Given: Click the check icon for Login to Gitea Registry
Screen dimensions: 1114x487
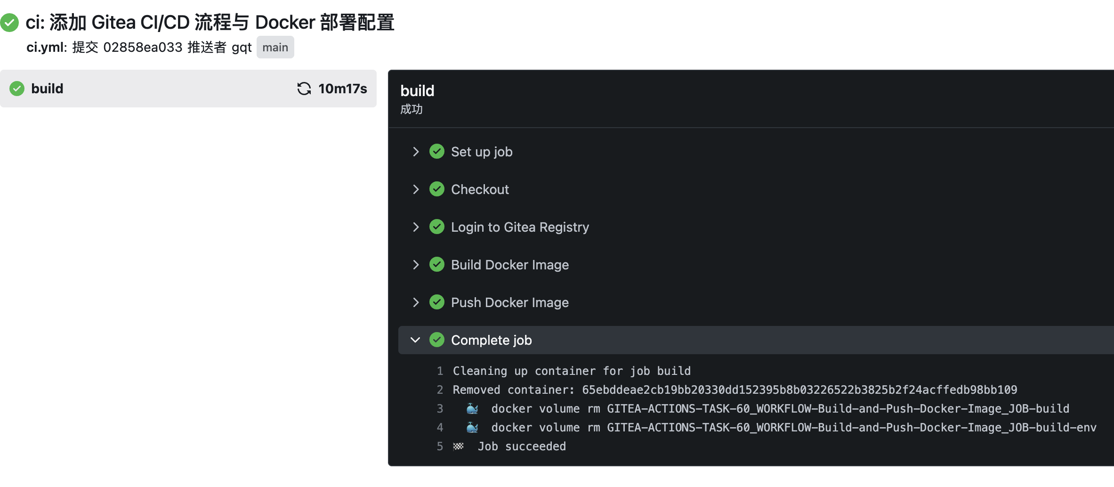Looking at the screenshot, I should pyautogui.click(x=437, y=227).
